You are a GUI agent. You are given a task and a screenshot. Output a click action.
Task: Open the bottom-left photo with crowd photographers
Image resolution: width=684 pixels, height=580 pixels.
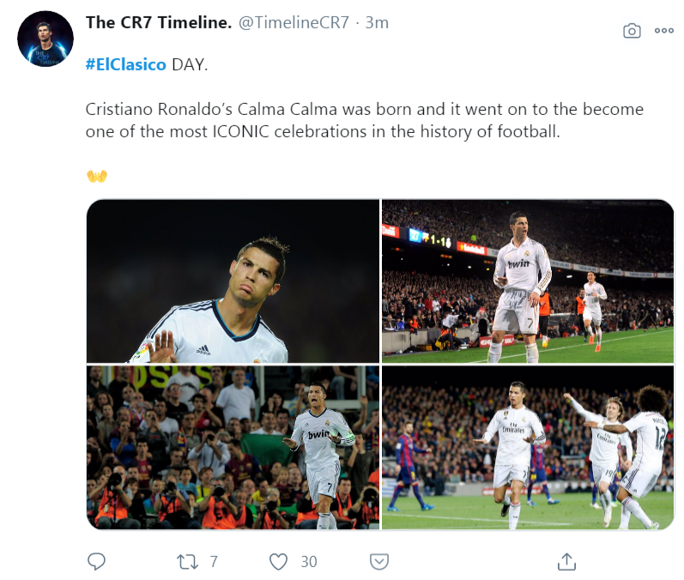click(233, 447)
